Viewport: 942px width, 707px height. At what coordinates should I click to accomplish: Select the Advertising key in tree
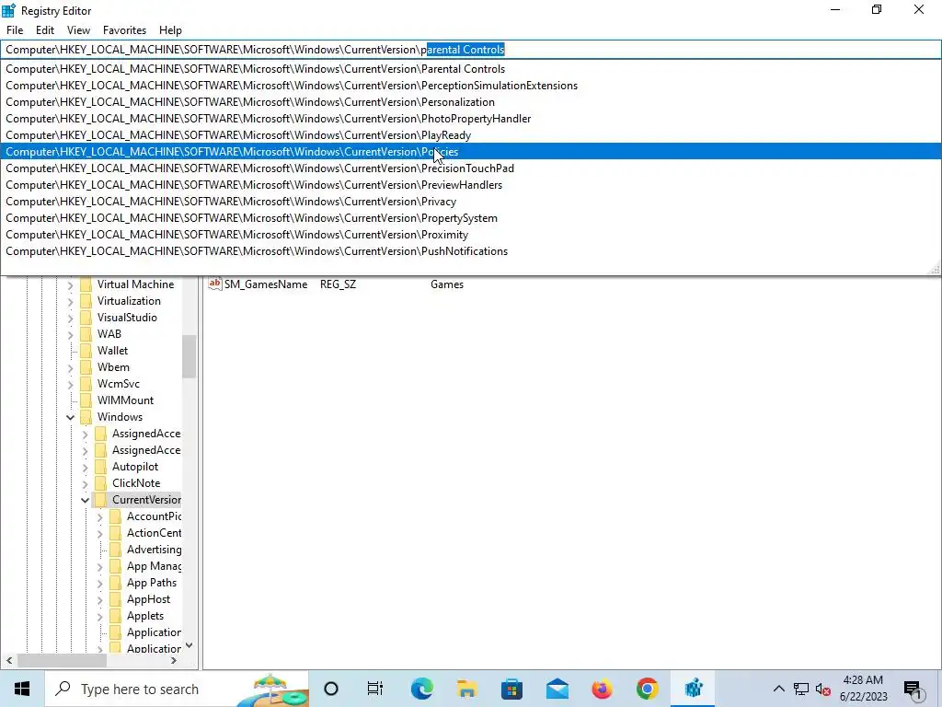click(x=154, y=550)
